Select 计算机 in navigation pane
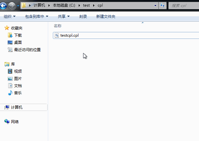Viewport: 199px width, 141px height. [x=17, y=107]
